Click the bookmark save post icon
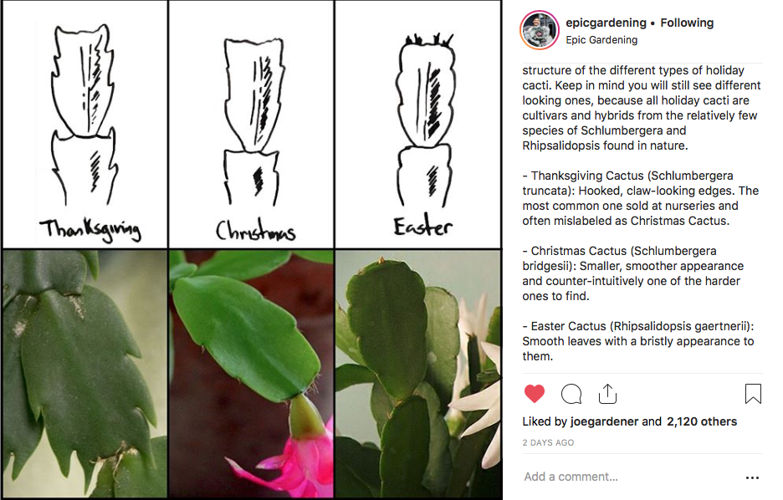783x500 pixels. pyautogui.click(x=753, y=394)
